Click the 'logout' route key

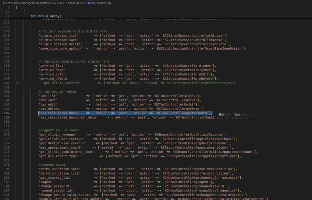tap(46, 182)
